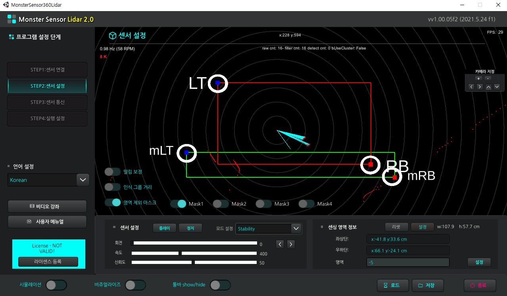Turn on the 시뮬레이션 toggle
This screenshot has height=296, width=507.
tap(56, 285)
